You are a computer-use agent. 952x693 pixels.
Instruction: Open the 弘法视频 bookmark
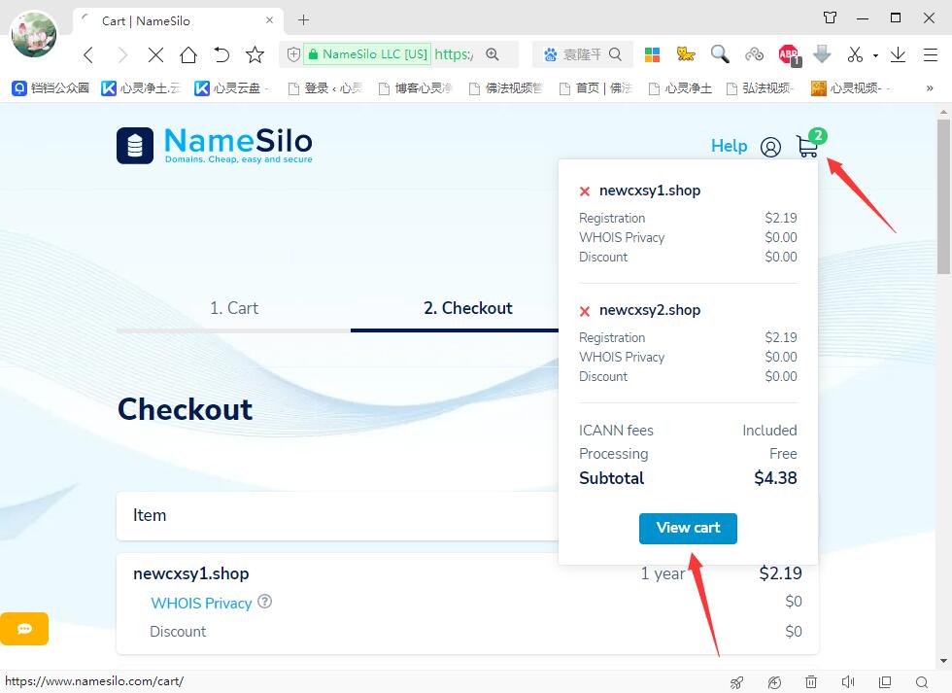760,88
